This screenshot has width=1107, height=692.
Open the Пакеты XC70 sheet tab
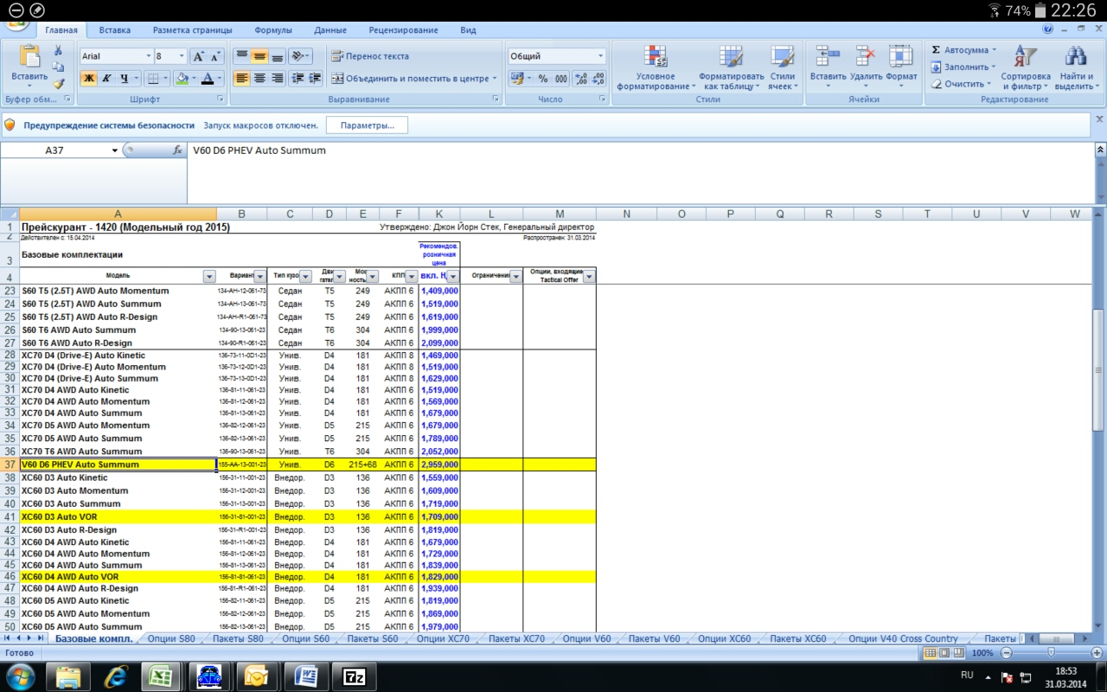click(516, 639)
